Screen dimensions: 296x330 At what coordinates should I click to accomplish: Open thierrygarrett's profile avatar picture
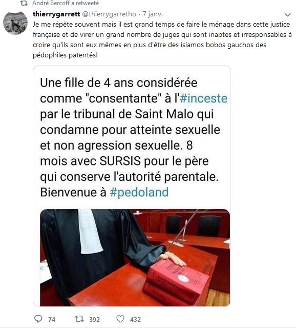click(x=15, y=23)
